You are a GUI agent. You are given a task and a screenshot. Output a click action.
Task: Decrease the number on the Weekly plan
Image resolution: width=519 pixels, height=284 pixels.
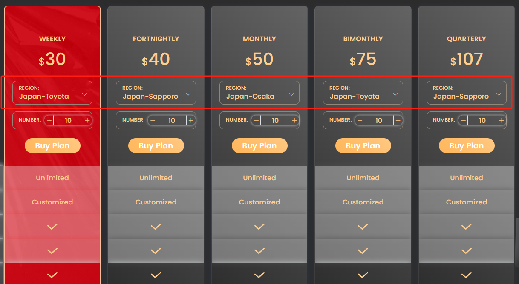(49, 120)
